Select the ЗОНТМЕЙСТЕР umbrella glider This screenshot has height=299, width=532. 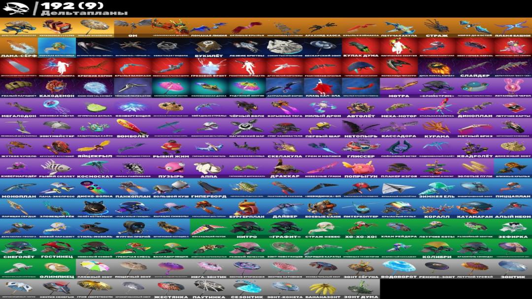coord(57,128)
